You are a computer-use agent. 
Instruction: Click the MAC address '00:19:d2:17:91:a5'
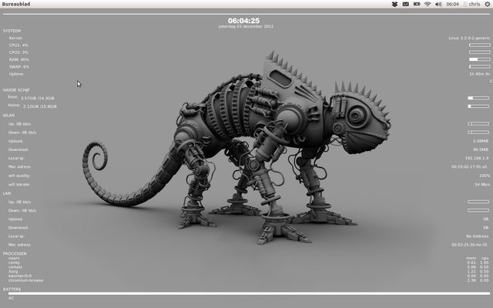469,167
